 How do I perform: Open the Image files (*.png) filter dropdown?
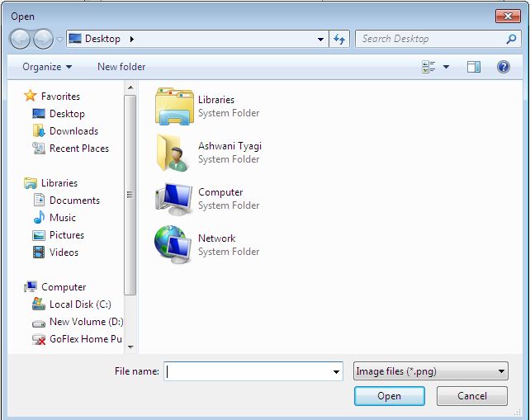431,371
